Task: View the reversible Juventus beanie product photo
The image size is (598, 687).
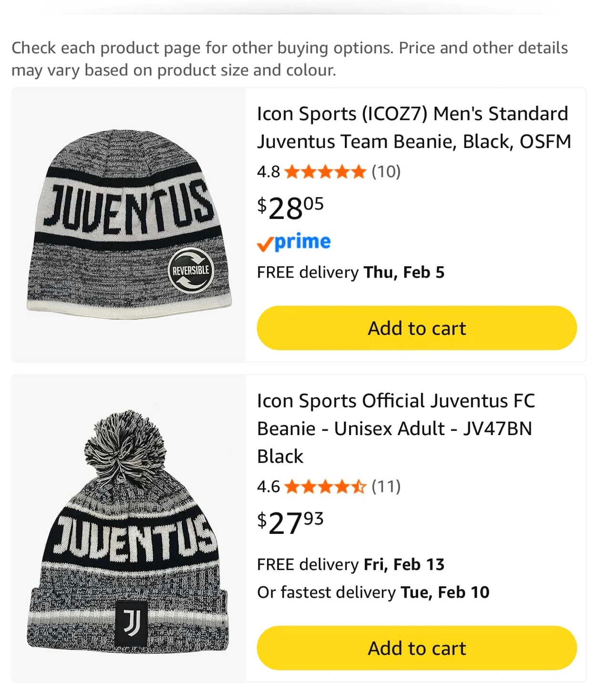Action: click(129, 224)
